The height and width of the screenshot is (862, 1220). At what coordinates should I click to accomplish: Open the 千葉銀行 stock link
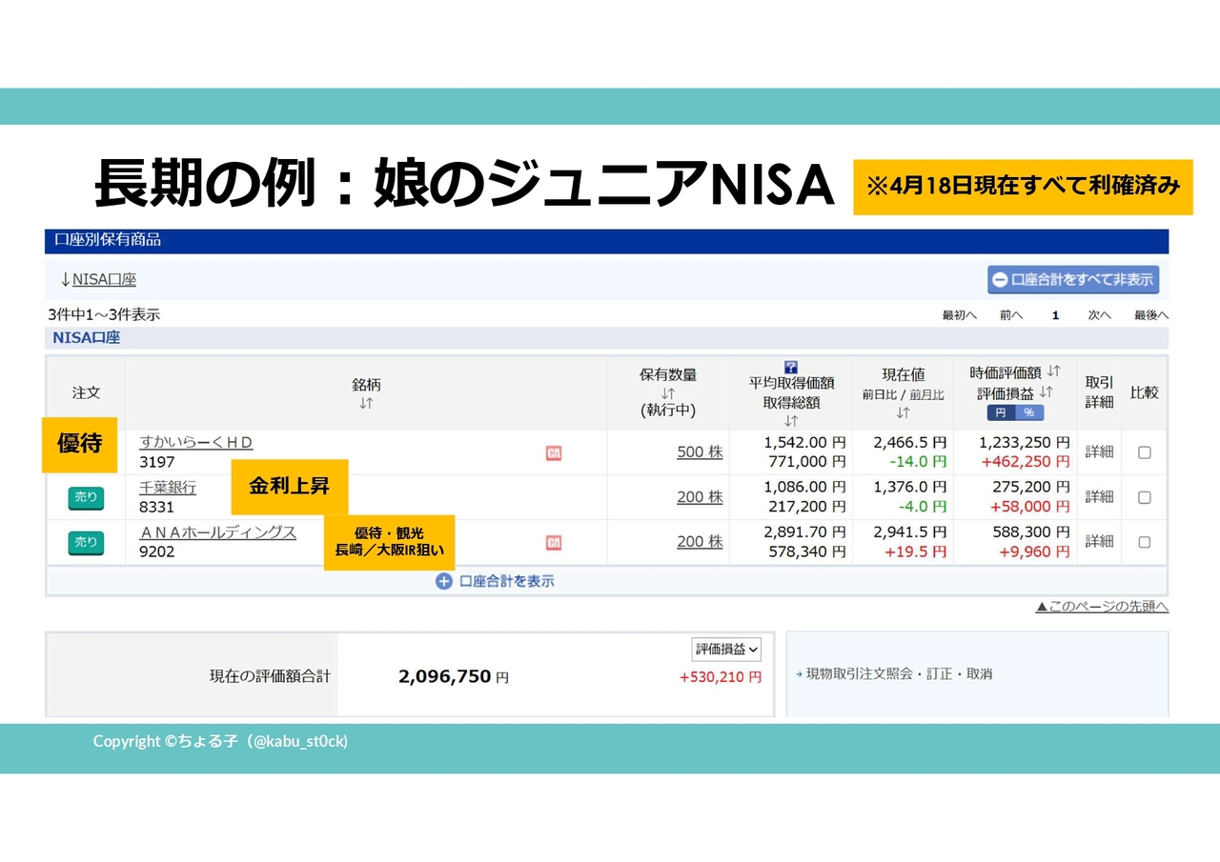(168, 488)
